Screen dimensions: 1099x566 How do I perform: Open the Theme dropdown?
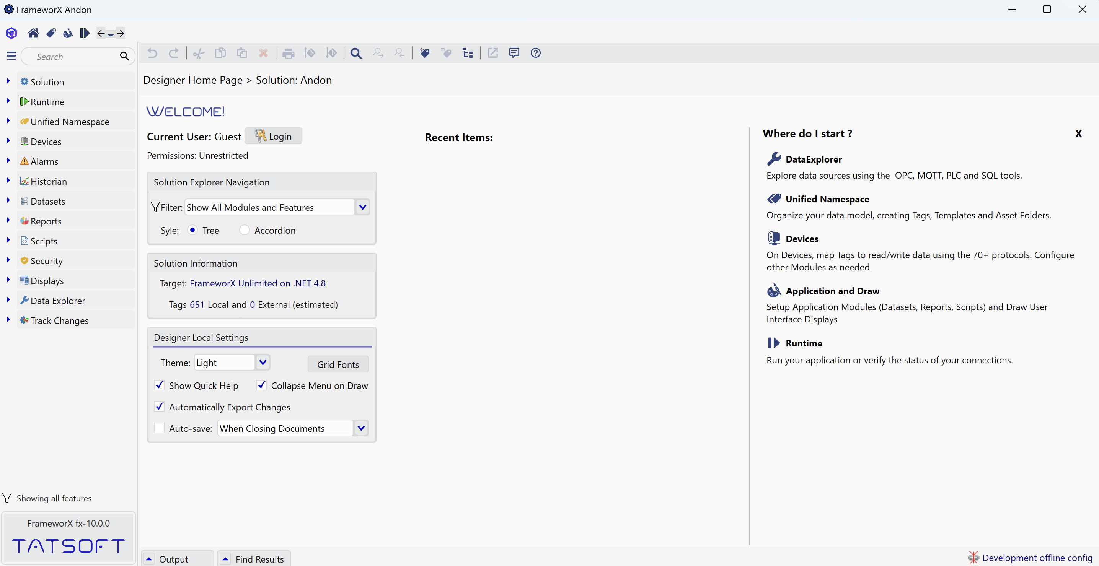(x=263, y=363)
